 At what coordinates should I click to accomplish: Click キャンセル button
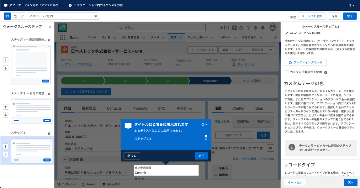pos(295,182)
